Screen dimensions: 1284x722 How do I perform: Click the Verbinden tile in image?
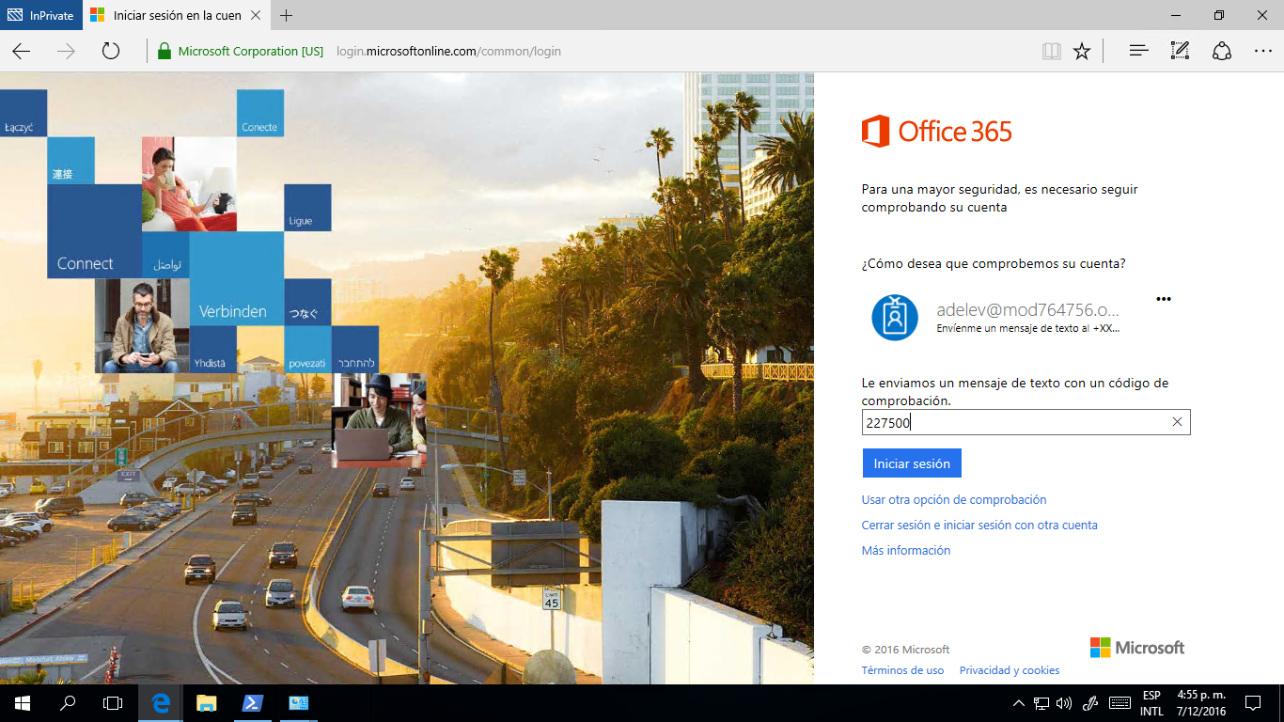click(237, 278)
